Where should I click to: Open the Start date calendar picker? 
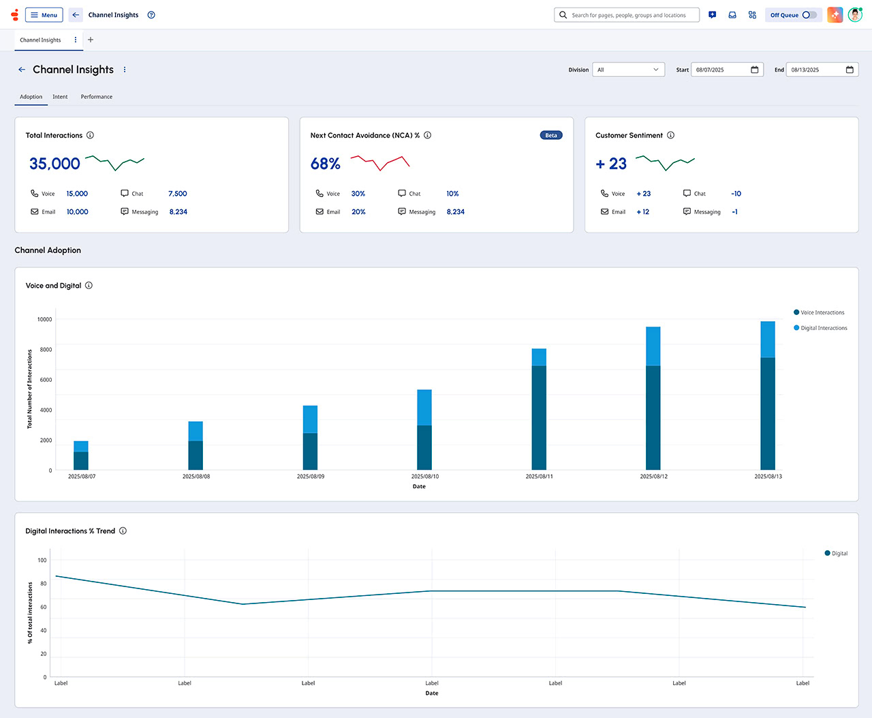(754, 70)
